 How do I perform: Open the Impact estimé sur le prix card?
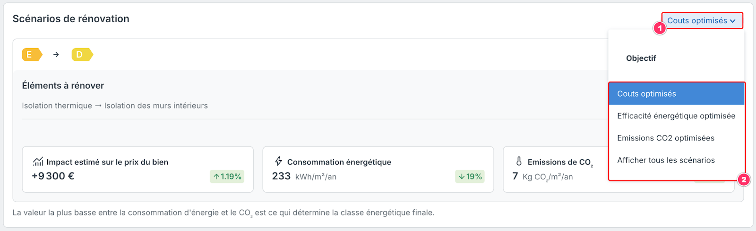pos(138,169)
